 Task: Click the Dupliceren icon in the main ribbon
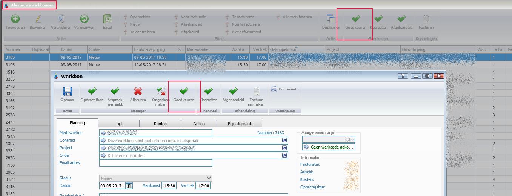331,20
